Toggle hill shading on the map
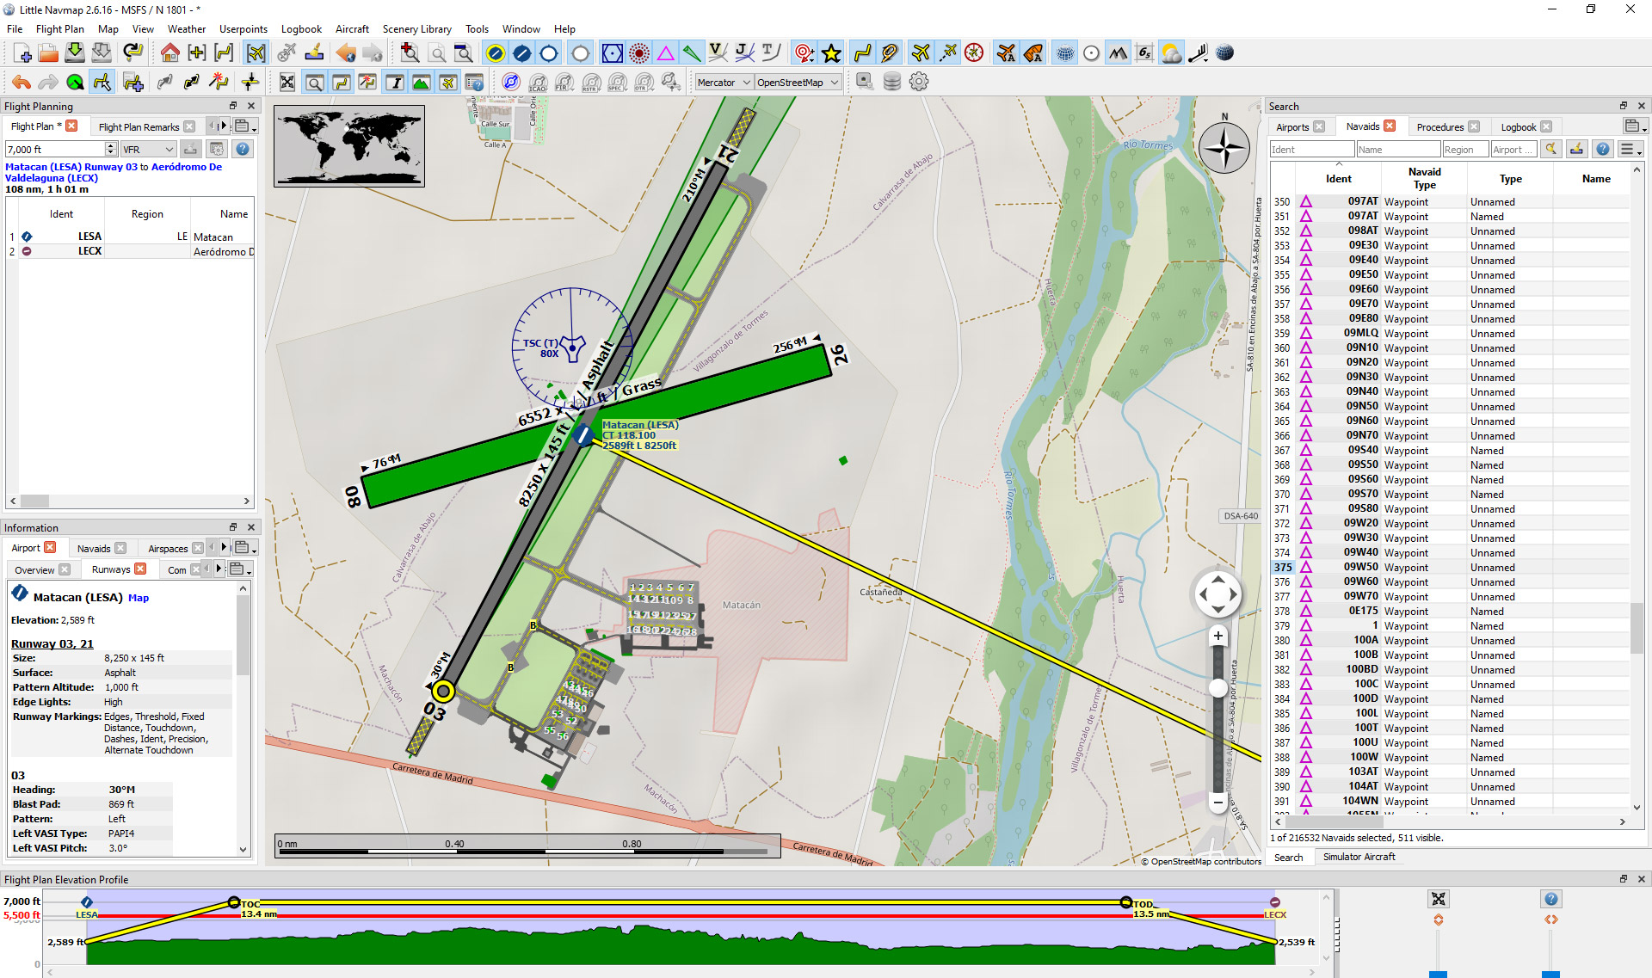Screen dimensions: 1652x978 coord(1118,53)
